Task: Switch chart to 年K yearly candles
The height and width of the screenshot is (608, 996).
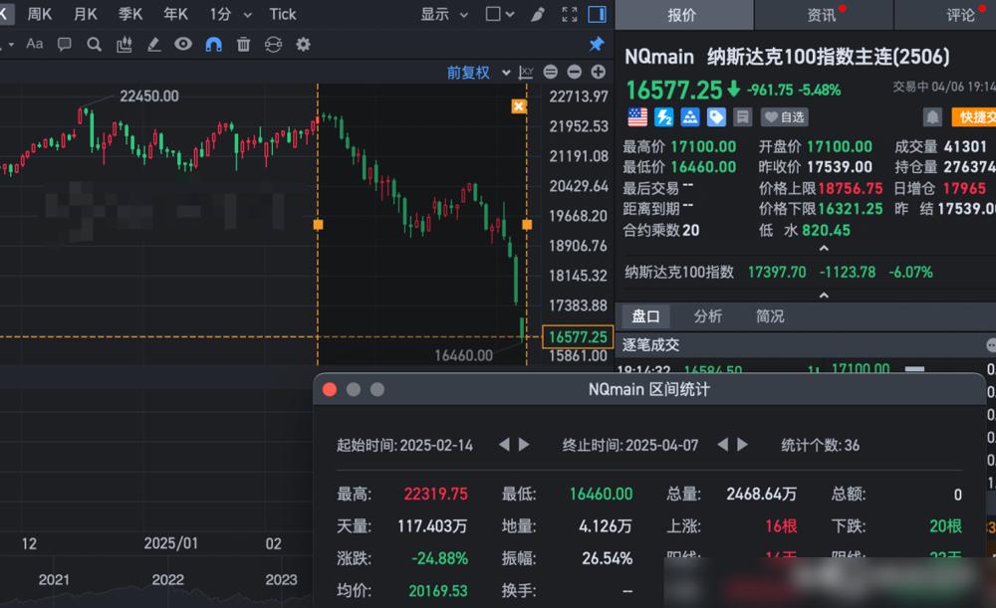Action: click(x=175, y=14)
